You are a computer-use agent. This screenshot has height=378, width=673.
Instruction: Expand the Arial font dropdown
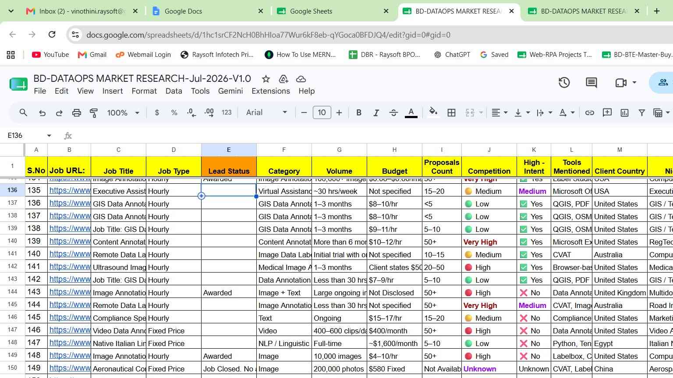(x=266, y=113)
